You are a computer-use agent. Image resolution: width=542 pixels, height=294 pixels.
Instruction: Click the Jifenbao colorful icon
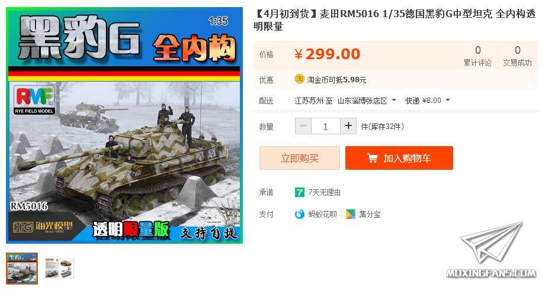[350, 214]
